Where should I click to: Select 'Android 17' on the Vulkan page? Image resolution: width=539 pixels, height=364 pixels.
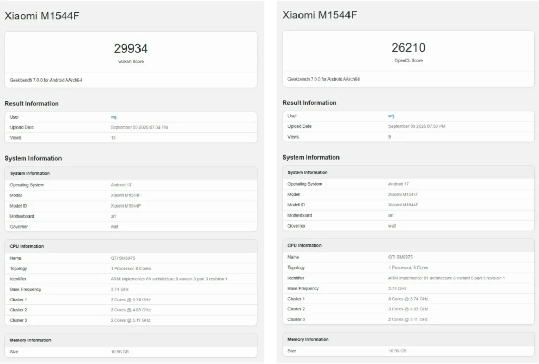(121, 185)
